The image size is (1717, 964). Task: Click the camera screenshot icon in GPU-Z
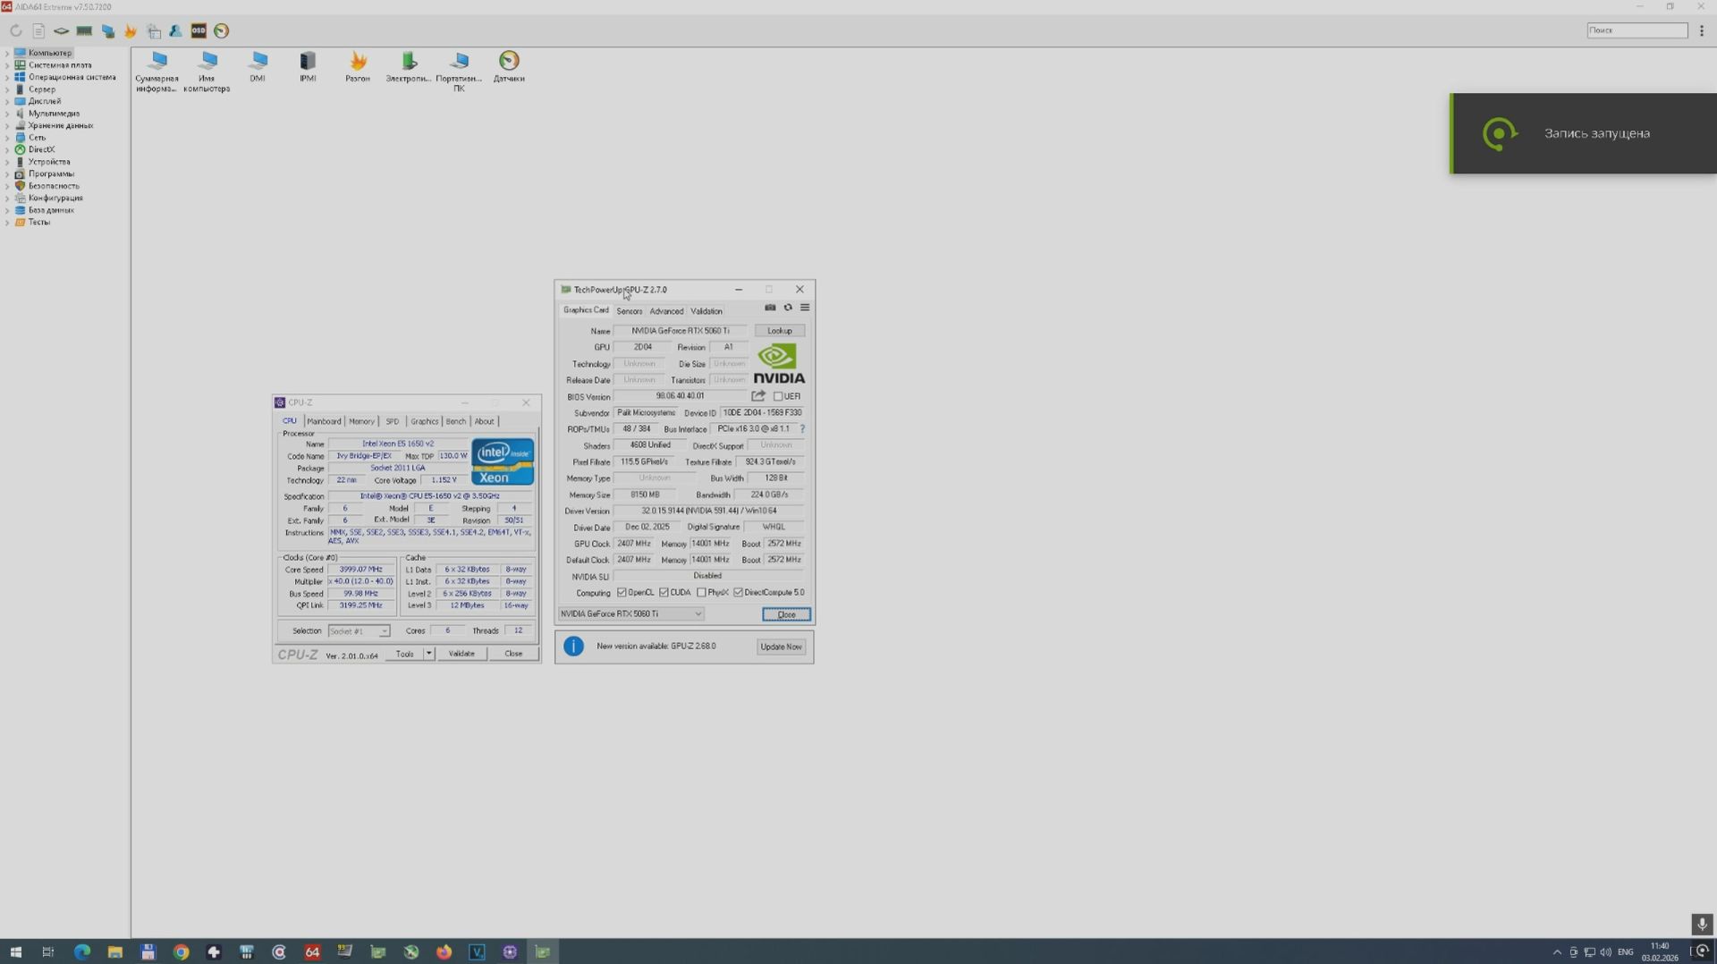770,309
